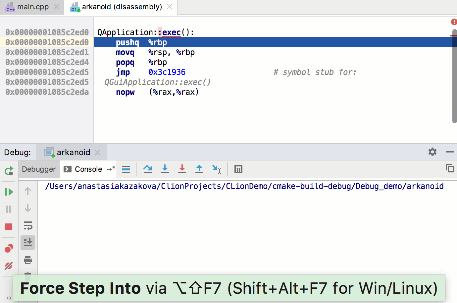Click the Run to Cursor icon
The height and width of the screenshot is (303, 457).
click(x=217, y=169)
